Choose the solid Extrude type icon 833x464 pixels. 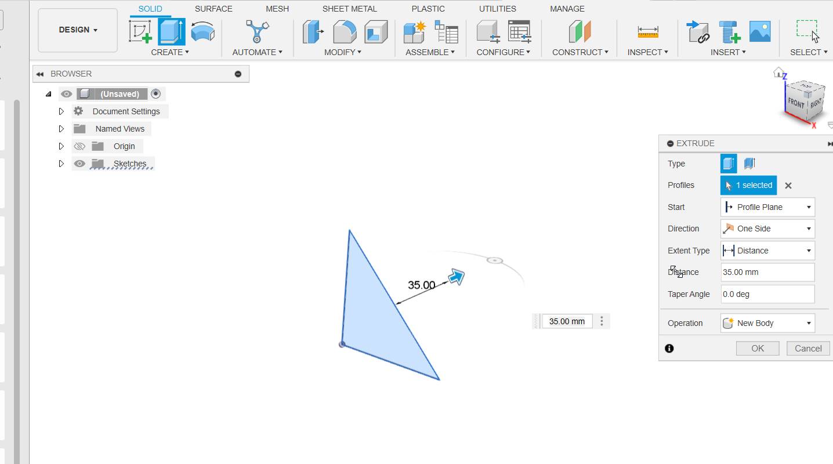click(x=729, y=164)
